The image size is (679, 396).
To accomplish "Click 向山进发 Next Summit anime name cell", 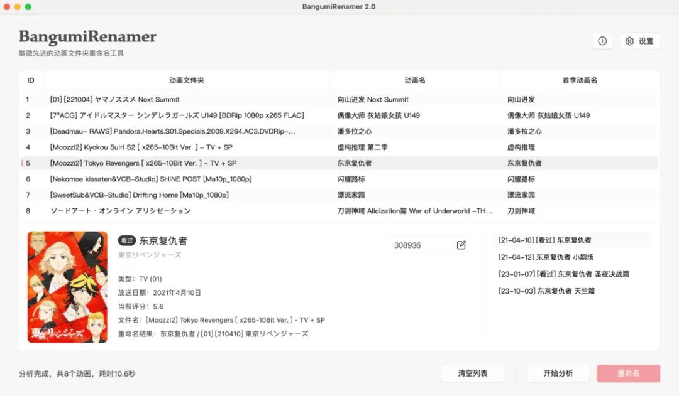I will (373, 99).
